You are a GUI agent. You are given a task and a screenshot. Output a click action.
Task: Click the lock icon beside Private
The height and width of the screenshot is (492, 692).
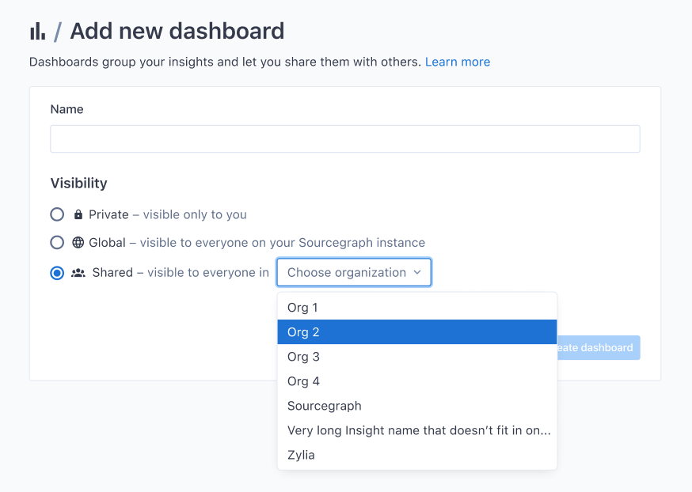coord(78,214)
